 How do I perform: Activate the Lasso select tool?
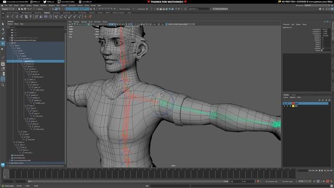(x=3, y=29)
